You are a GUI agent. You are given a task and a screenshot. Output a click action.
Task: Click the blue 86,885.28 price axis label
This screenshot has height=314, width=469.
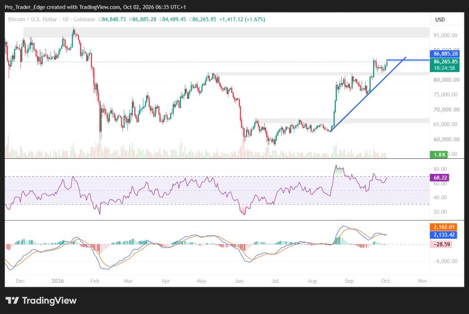(x=445, y=54)
